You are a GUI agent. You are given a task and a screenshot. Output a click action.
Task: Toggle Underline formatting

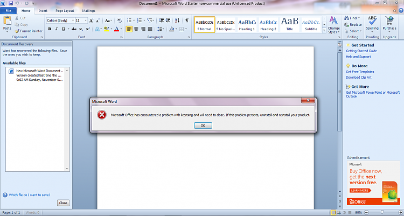(x=64, y=29)
